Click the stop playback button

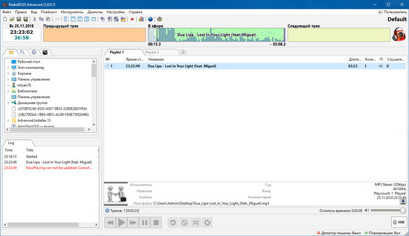156,223
